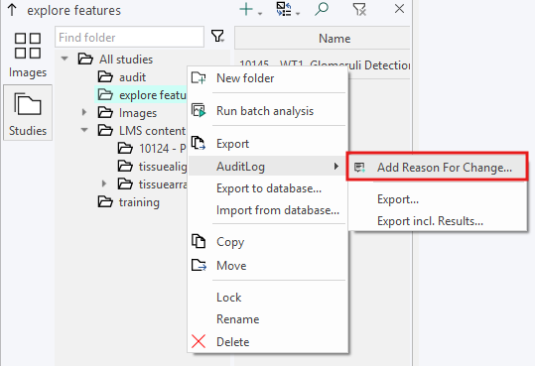Click the Images folder icon in tree
This screenshot has height=366, width=535.
105,112
